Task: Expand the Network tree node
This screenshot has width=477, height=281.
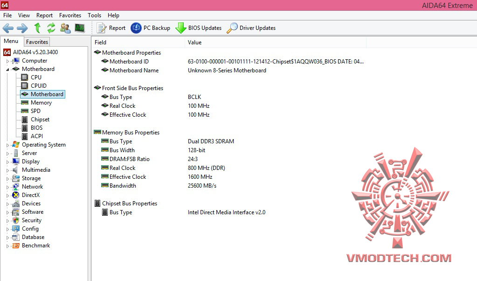Action: point(7,187)
